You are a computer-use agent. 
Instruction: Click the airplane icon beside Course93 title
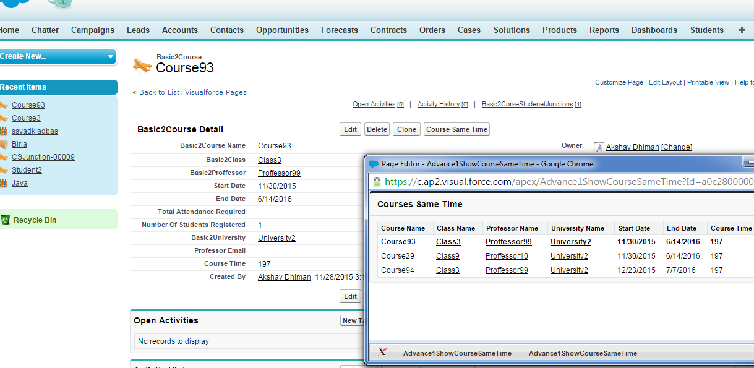[x=142, y=65]
